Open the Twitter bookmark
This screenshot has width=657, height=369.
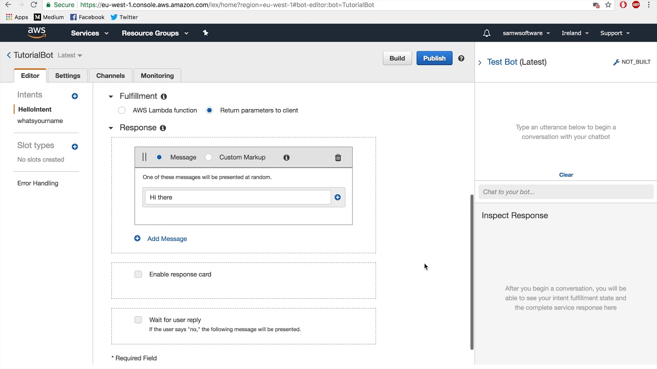(124, 17)
